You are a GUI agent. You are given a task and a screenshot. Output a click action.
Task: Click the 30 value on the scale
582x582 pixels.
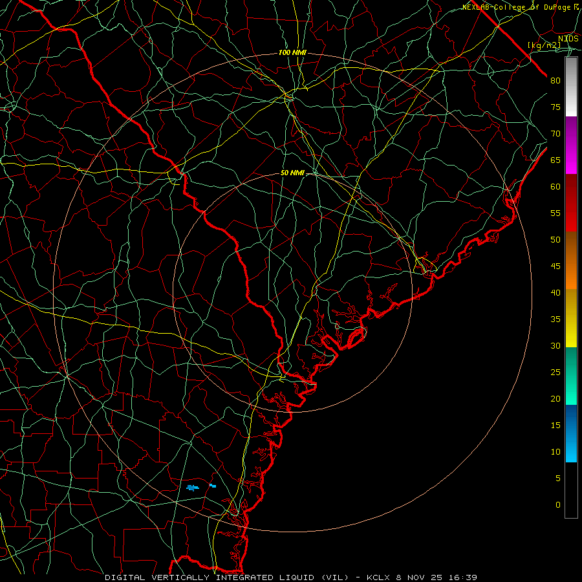[x=555, y=346]
